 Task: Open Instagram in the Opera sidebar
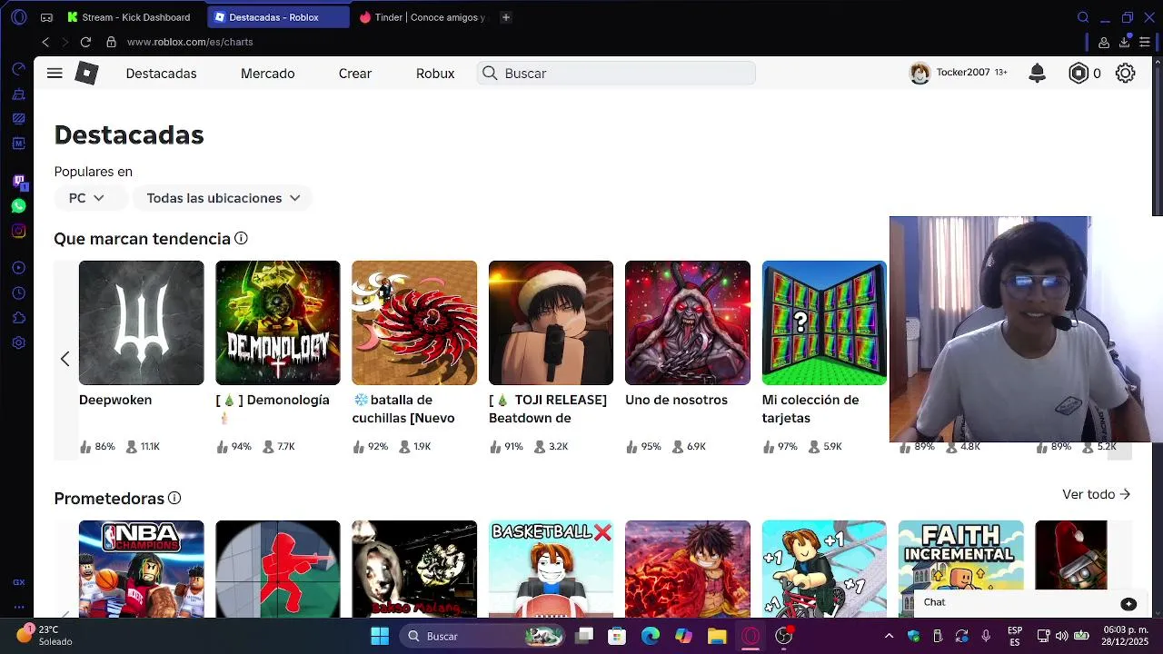pyautogui.click(x=18, y=231)
